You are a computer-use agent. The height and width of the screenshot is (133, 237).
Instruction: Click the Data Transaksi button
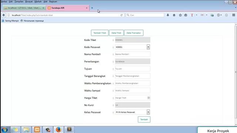(x=134, y=33)
